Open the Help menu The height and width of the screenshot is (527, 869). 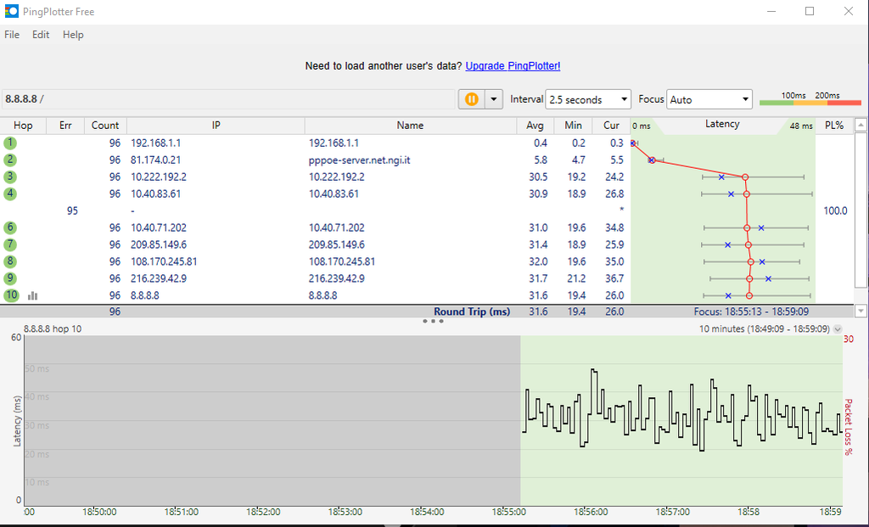[x=73, y=34]
